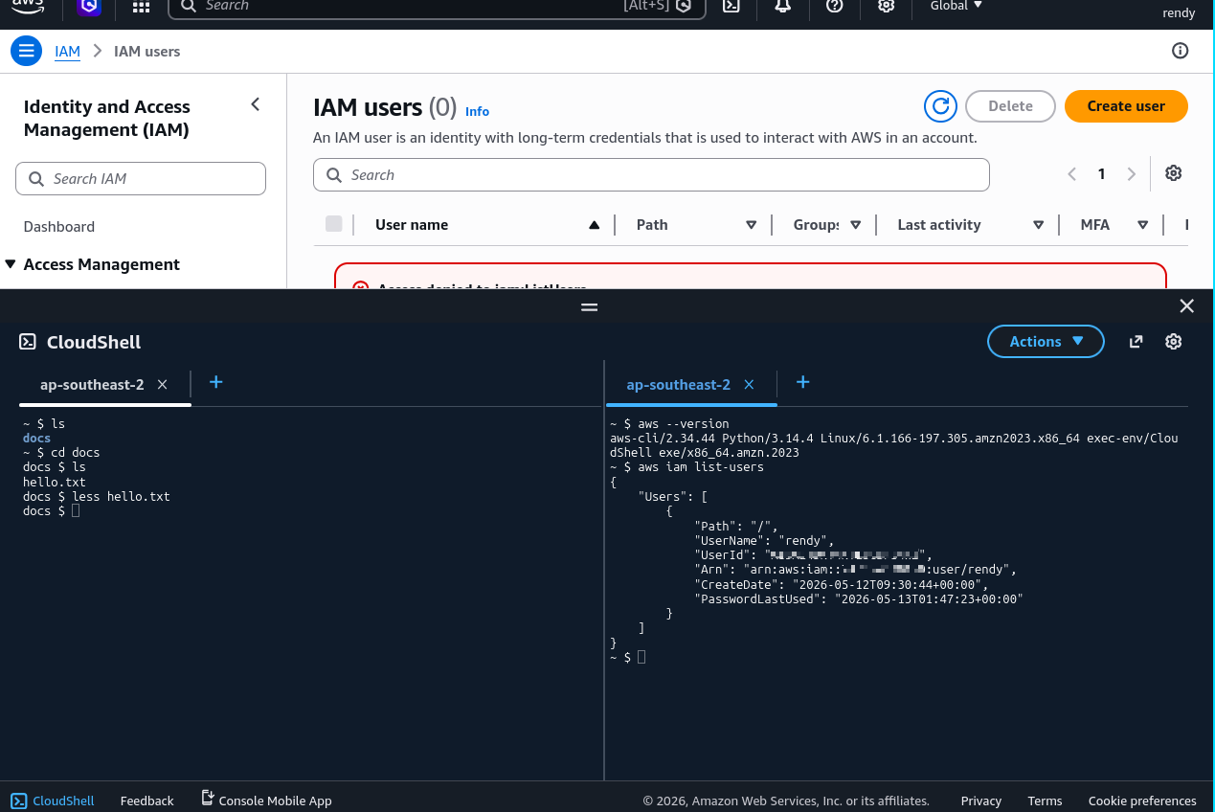This screenshot has width=1215, height=812.
Task: Select the left ap-southeast-2 tab
Action: (92, 385)
